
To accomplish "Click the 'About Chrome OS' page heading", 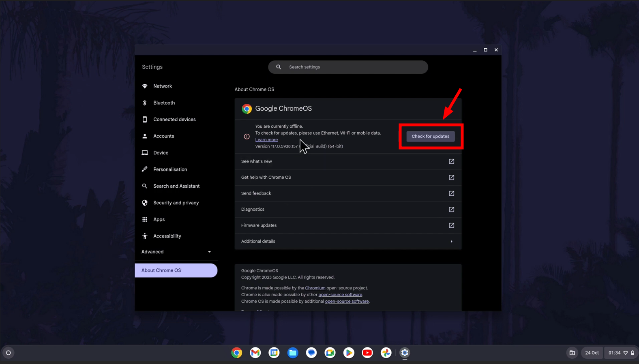I will 254,90.
